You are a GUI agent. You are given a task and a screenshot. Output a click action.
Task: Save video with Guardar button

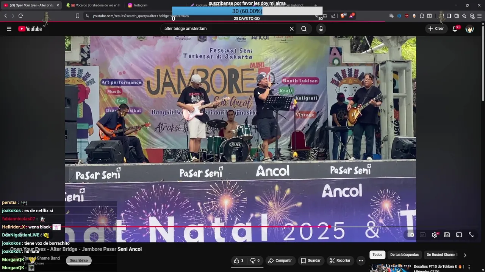tap(311, 261)
